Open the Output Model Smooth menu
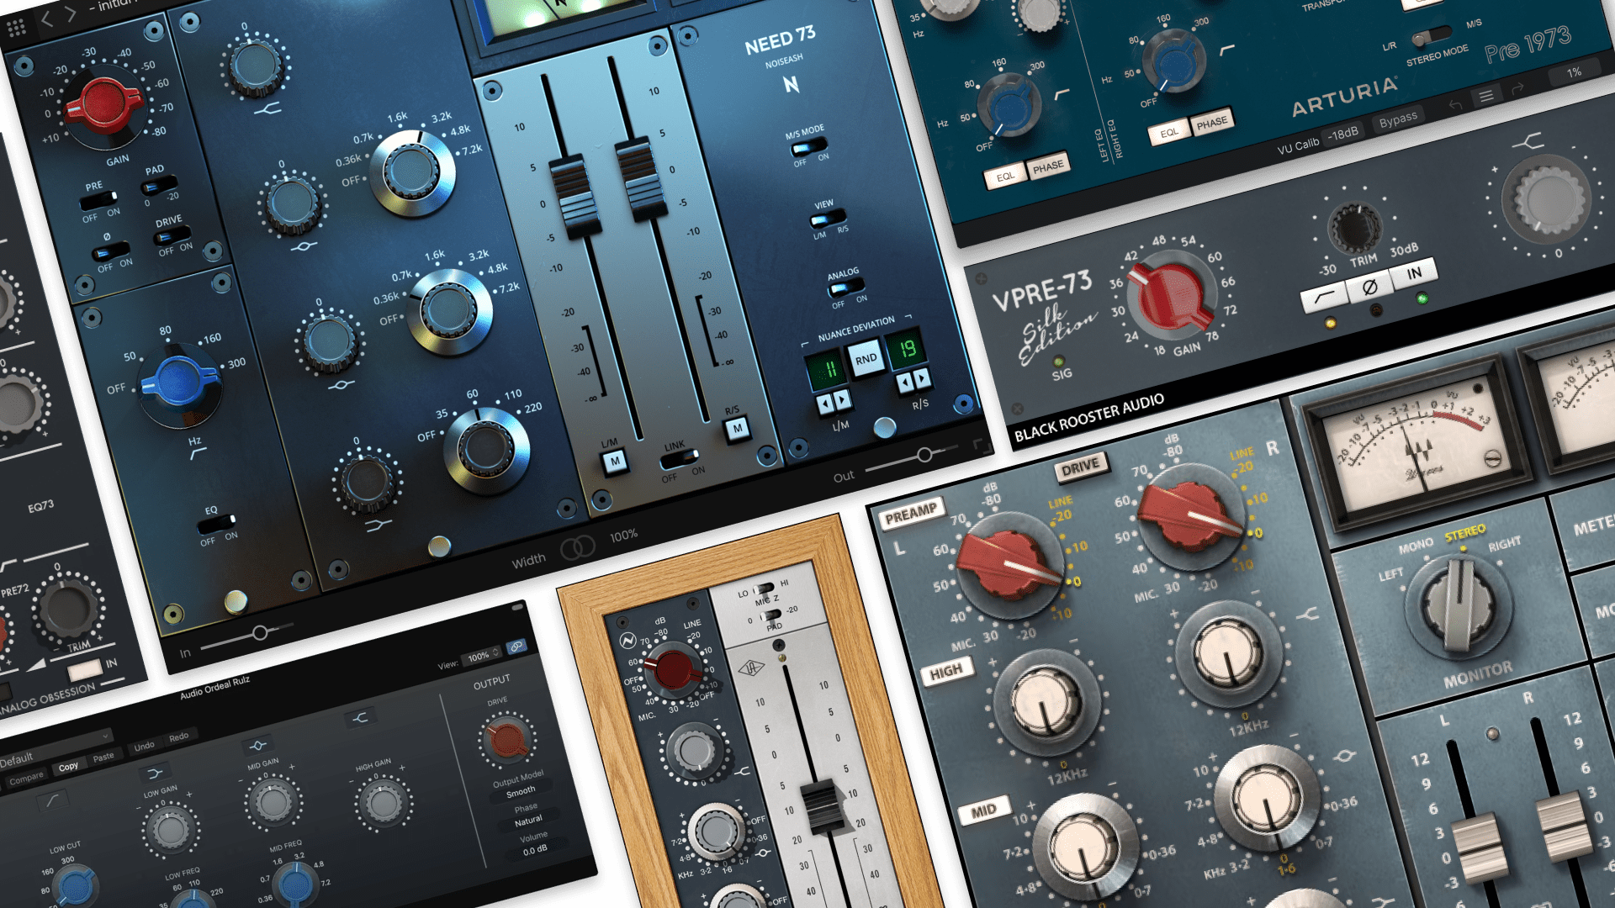 click(520, 792)
